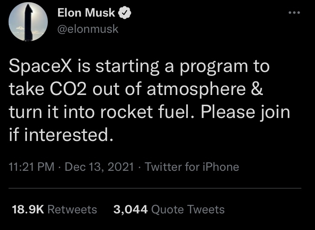Viewport: 315px width, 230px height.
Task: Click the blue verified badge icon
Action: point(125,13)
